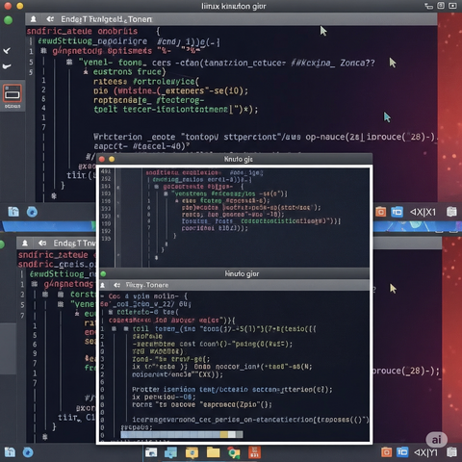Open the red calendar icon in bottom dock
The height and width of the screenshot is (462, 462).
254,452
